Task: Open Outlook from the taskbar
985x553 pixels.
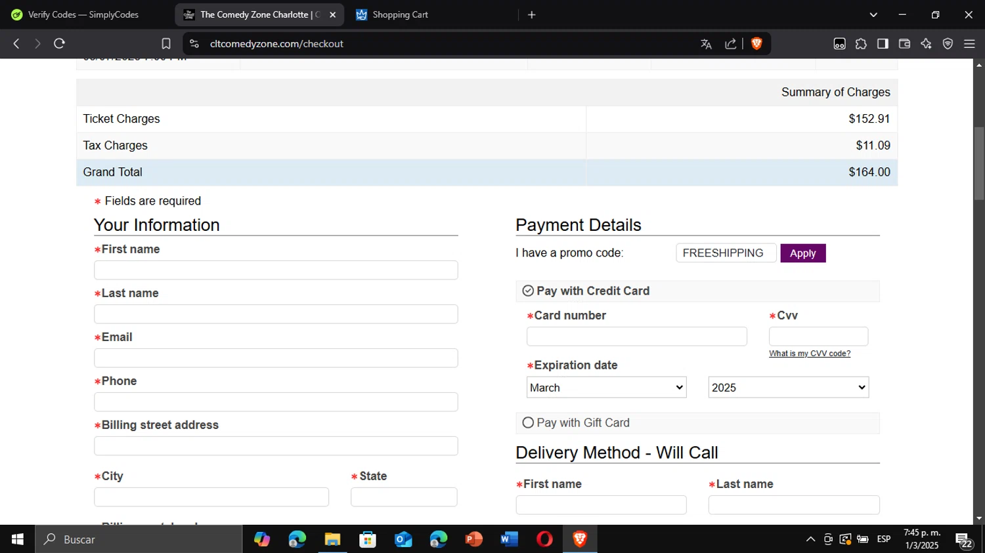Action: [403, 539]
